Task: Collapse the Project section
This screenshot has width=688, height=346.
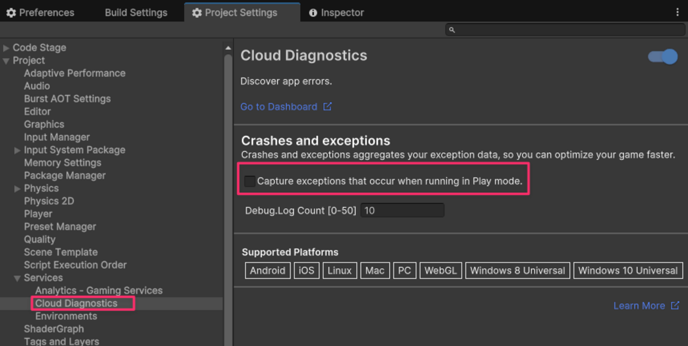Action: pyautogui.click(x=6, y=60)
